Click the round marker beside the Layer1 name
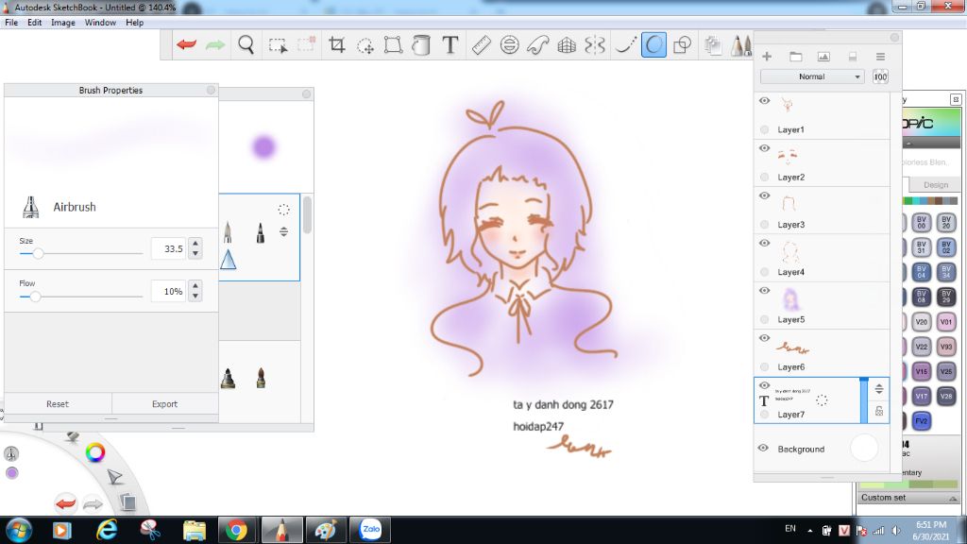This screenshot has width=967, height=544. tap(765, 129)
